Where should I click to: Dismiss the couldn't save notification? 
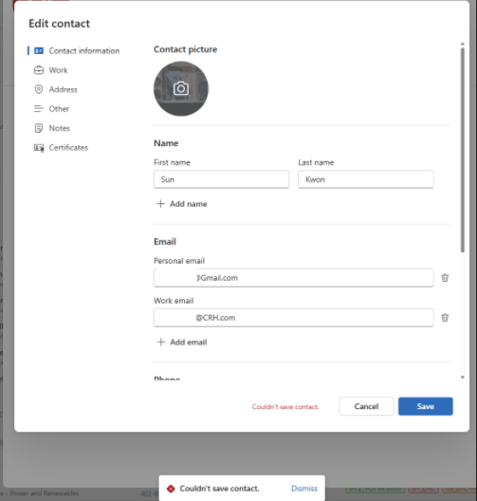click(x=304, y=489)
